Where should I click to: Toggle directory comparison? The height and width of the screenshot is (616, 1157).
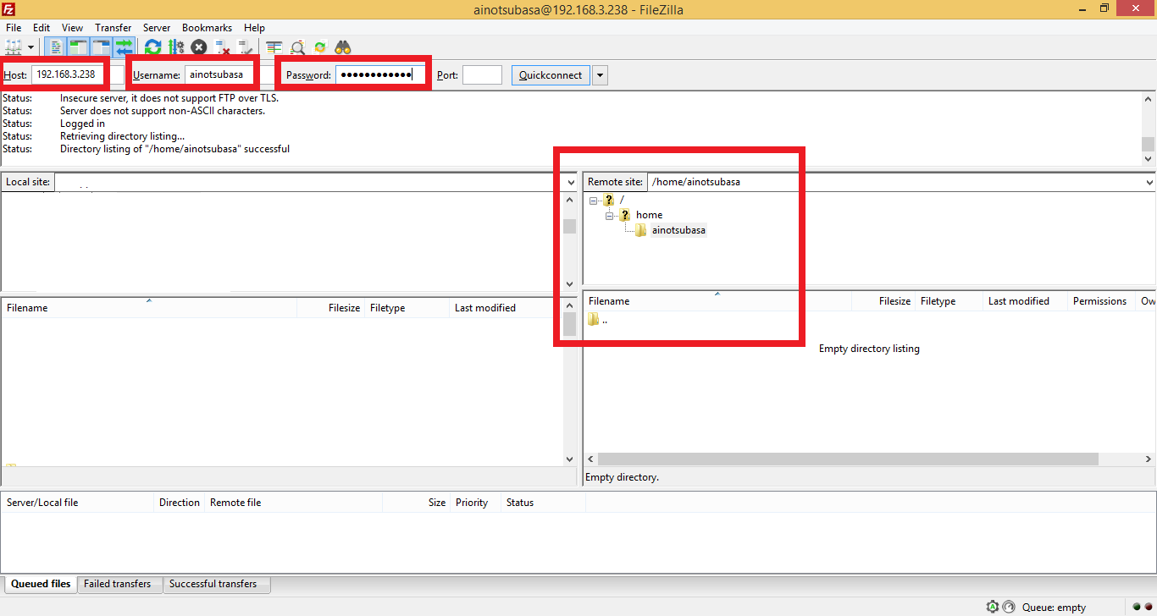coord(297,47)
